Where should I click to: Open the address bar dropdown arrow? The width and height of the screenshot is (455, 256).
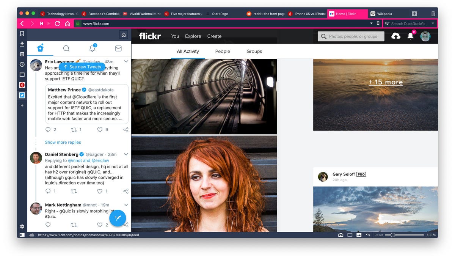click(371, 23)
